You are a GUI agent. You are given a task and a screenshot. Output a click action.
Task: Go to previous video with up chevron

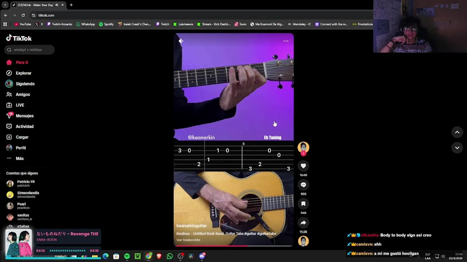457,132
